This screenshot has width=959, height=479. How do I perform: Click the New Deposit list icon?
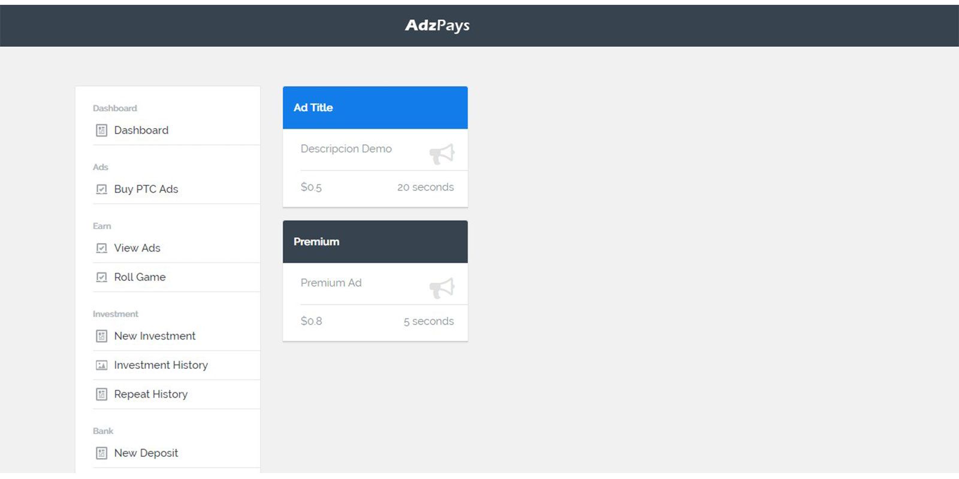click(x=101, y=453)
